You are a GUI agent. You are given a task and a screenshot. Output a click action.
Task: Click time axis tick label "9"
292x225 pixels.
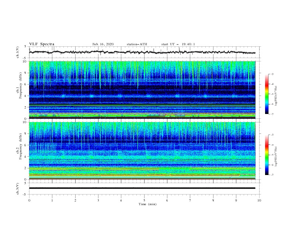[x=236, y=200]
